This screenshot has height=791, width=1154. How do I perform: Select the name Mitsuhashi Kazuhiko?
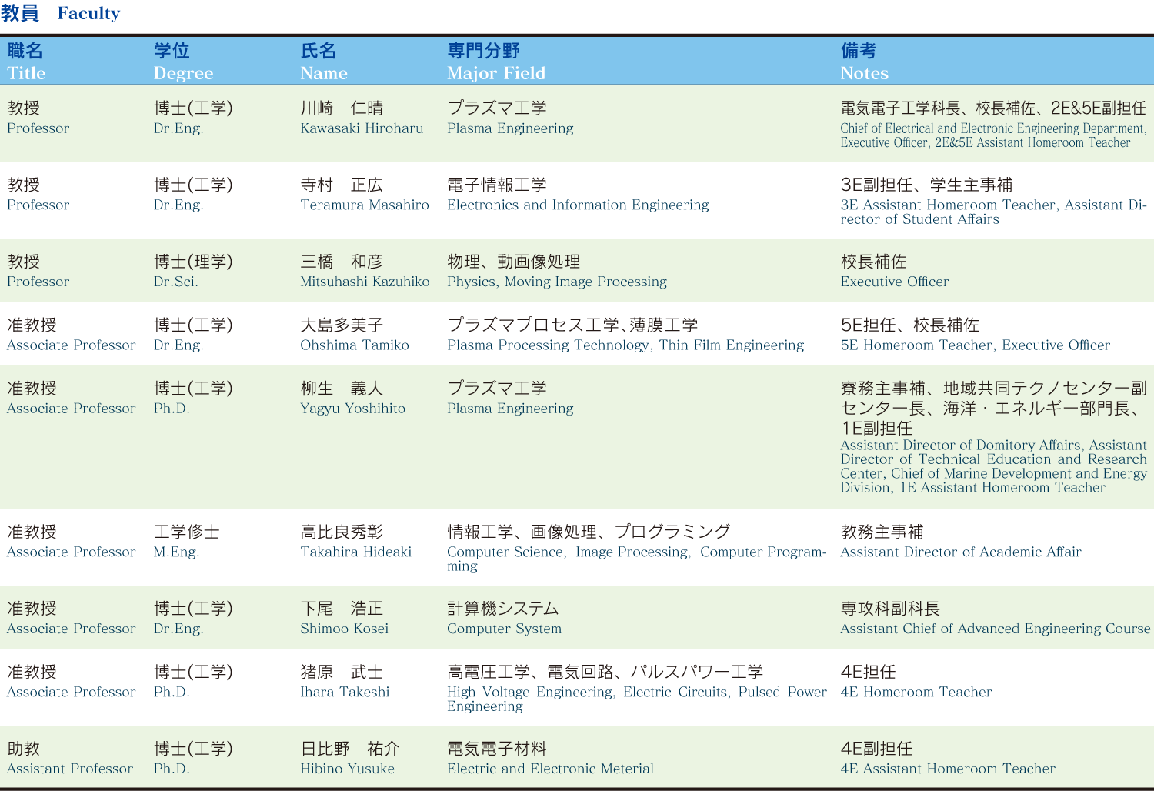click(x=365, y=282)
